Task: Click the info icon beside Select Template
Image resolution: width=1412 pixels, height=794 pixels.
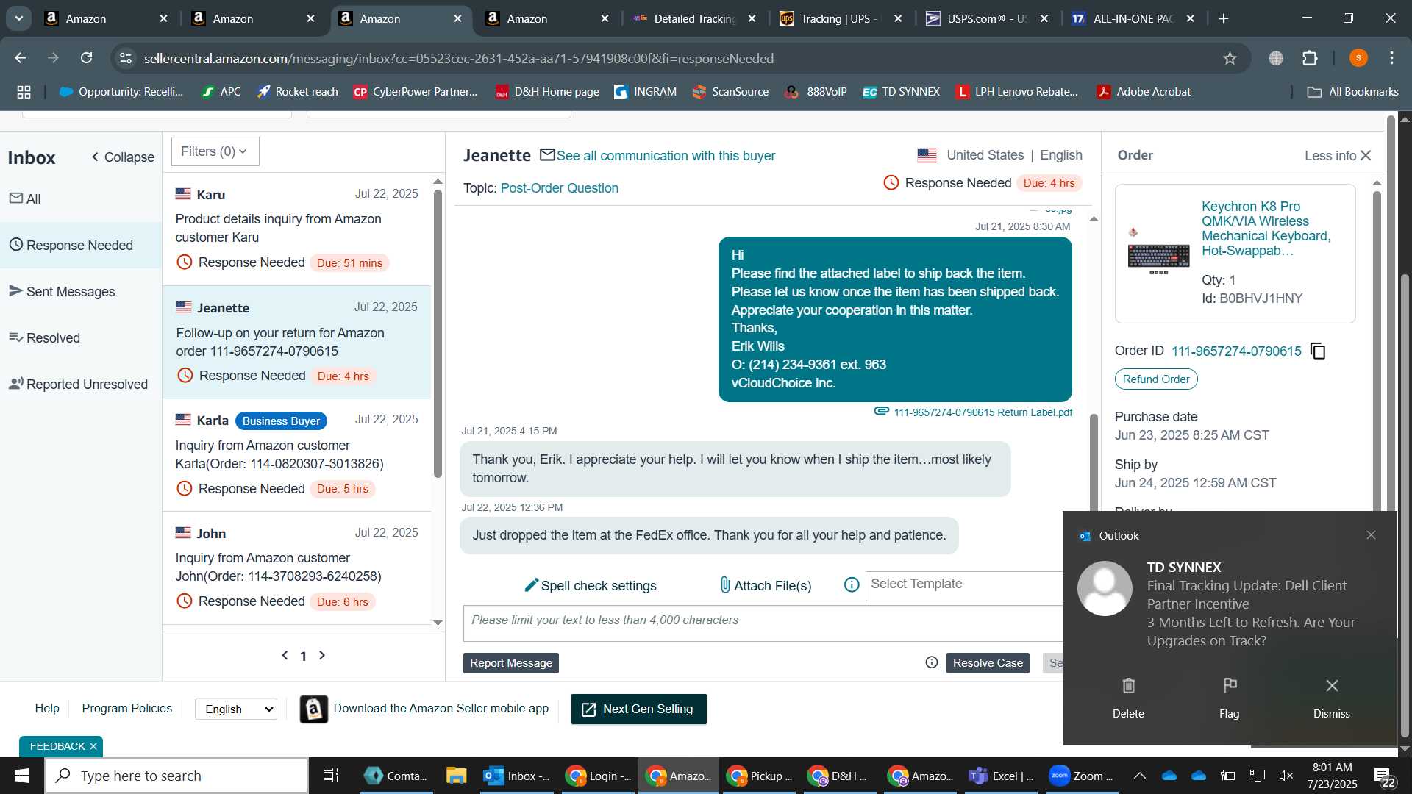Action: [852, 584]
